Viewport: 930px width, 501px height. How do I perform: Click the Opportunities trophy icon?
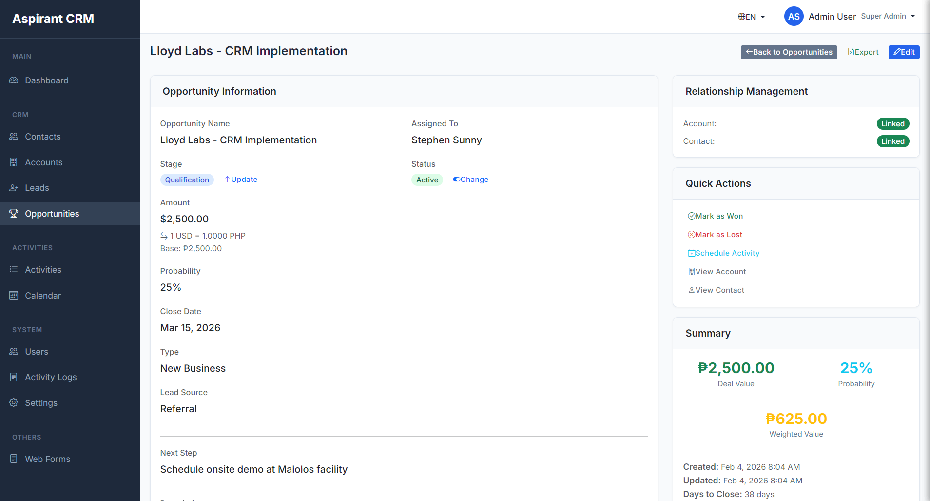point(14,214)
